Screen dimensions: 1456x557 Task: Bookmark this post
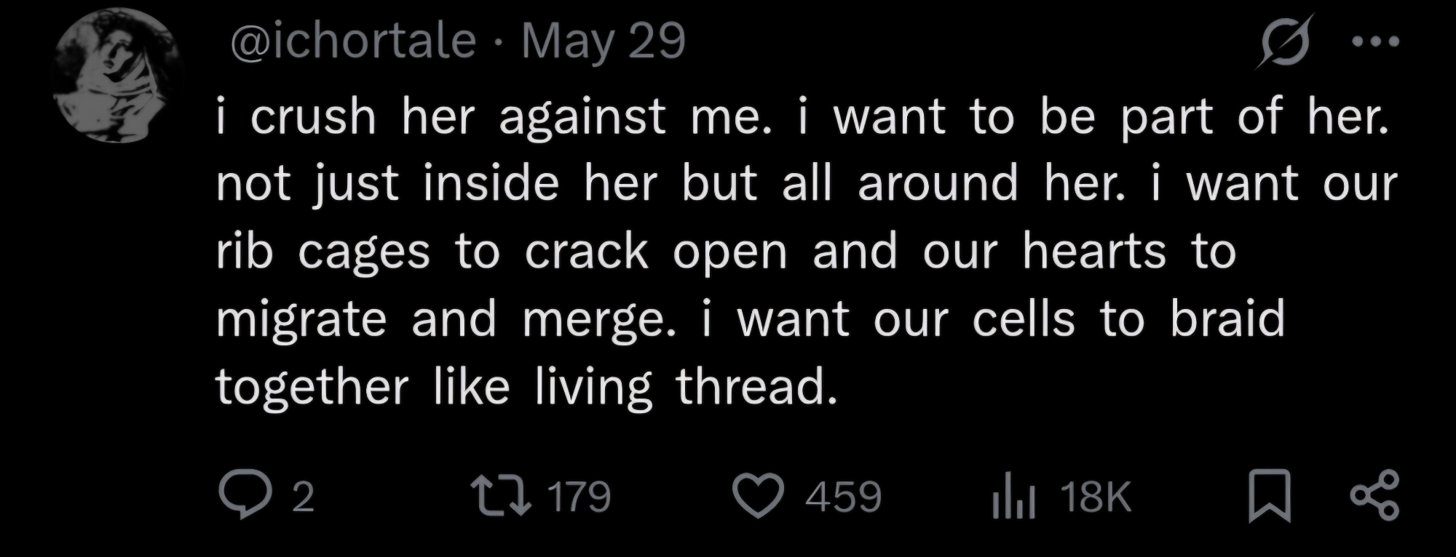click(x=1269, y=496)
